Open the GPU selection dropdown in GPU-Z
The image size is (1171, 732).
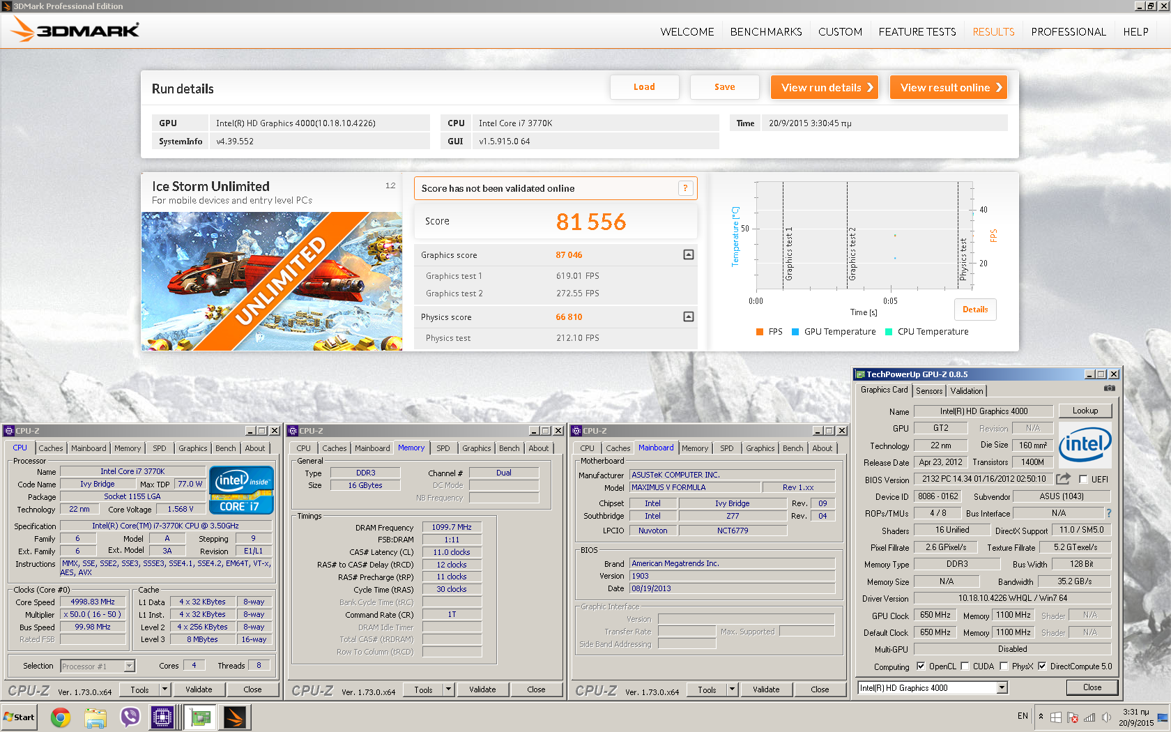click(x=1002, y=688)
